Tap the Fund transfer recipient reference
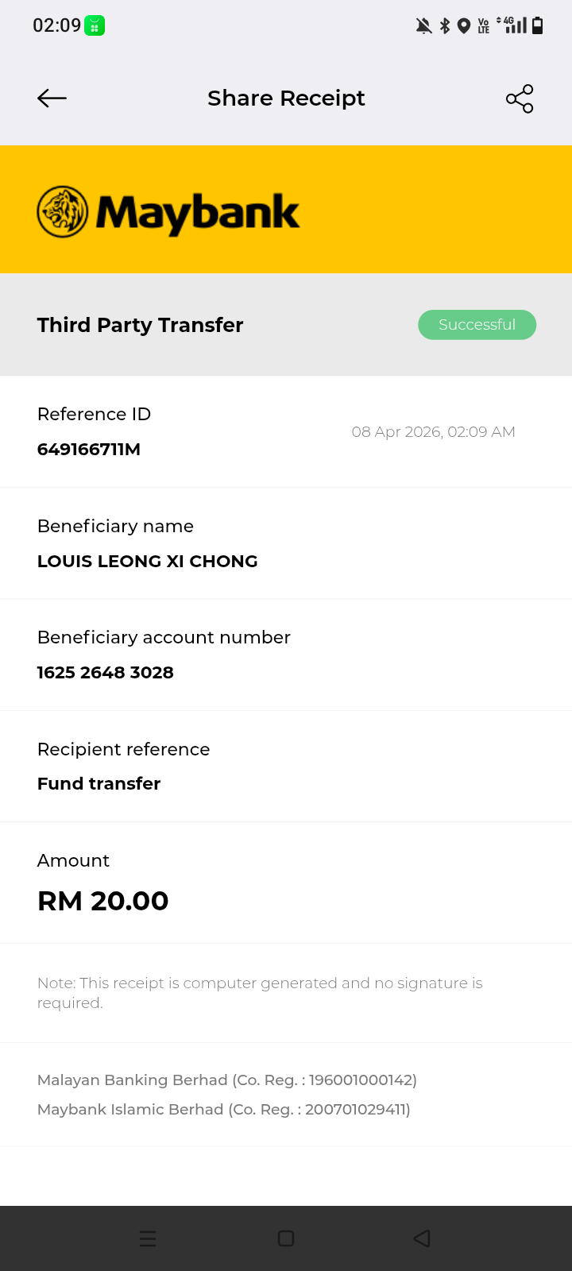The width and height of the screenshot is (572, 1271). [99, 784]
